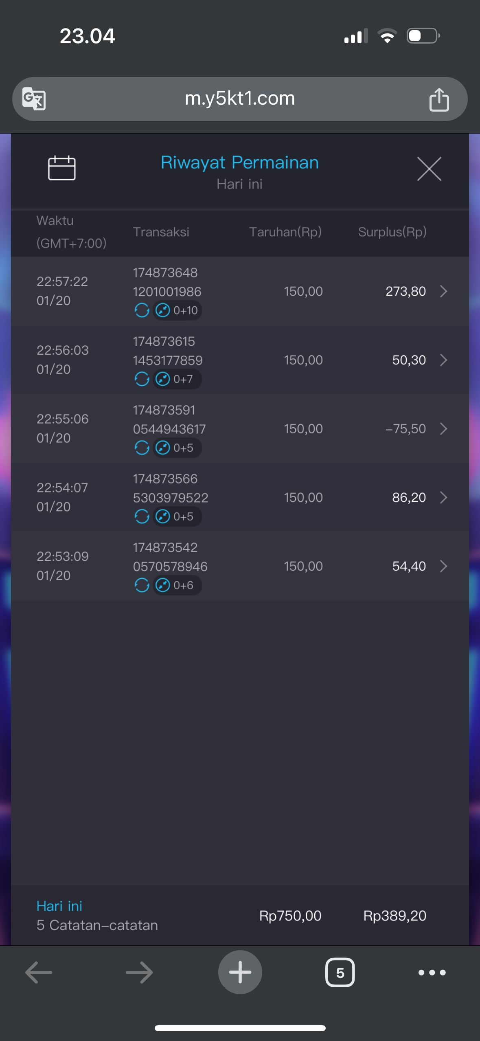Viewport: 480px width, 1041px height.
Task: Tap the browser translate icon
Action: point(34,99)
